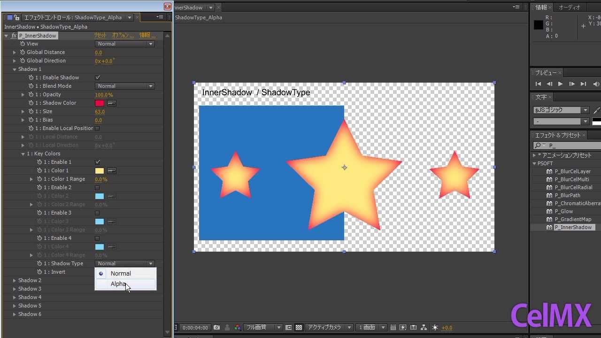Image resolution: width=601 pixels, height=338 pixels.
Task: Click the fast previews lightning icon
Action: (403, 328)
